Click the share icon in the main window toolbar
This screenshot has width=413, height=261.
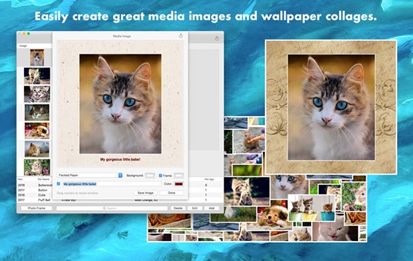point(217,38)
